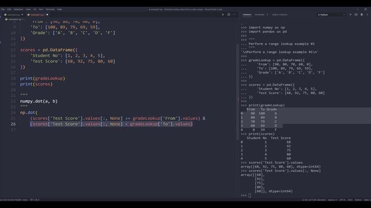This screenshot has width=371, height=208.
Task: Open the Go menu
Action: [x=35, y=9]
